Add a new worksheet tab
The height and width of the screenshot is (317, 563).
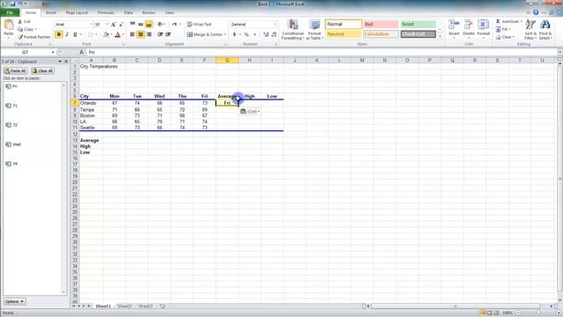coord(162,306)
